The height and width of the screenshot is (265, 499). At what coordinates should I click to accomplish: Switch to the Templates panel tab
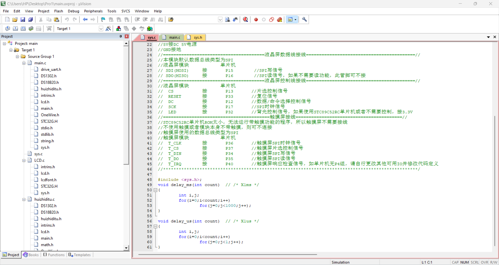point(80,255)
